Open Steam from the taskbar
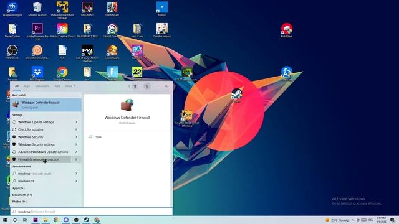This screenshot has width=399, height=224. click(86, 220)
